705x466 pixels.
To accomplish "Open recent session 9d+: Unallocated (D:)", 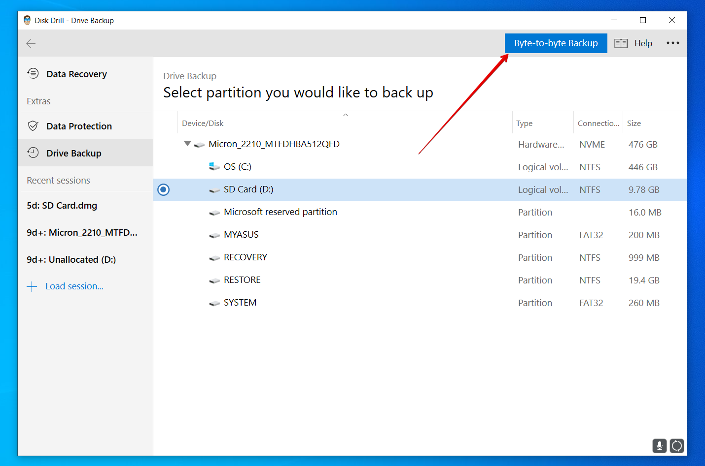I will pyautogui.click(x=71, y=259).
